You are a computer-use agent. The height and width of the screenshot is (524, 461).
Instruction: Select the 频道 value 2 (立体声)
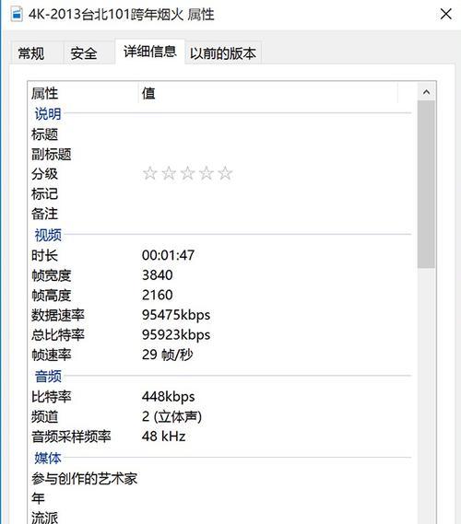[x=172, y=416]
